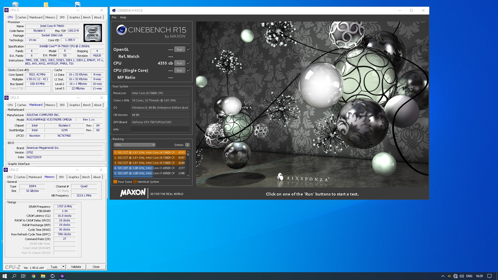
Task: Open Caches tab in top CPU-Z window
Action: pyautogui.click(x=22, y=17)
